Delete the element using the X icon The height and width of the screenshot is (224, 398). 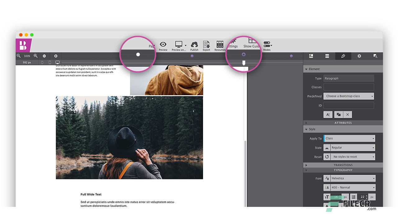[x=347, y=114]
